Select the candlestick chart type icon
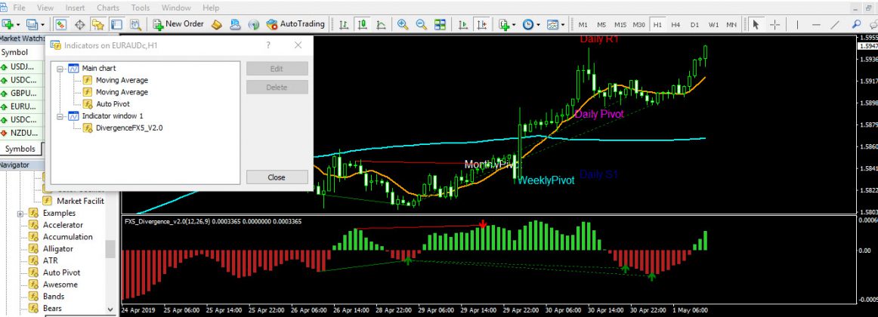The width and height of the screenshot is (878, 317). pos(361,24)
